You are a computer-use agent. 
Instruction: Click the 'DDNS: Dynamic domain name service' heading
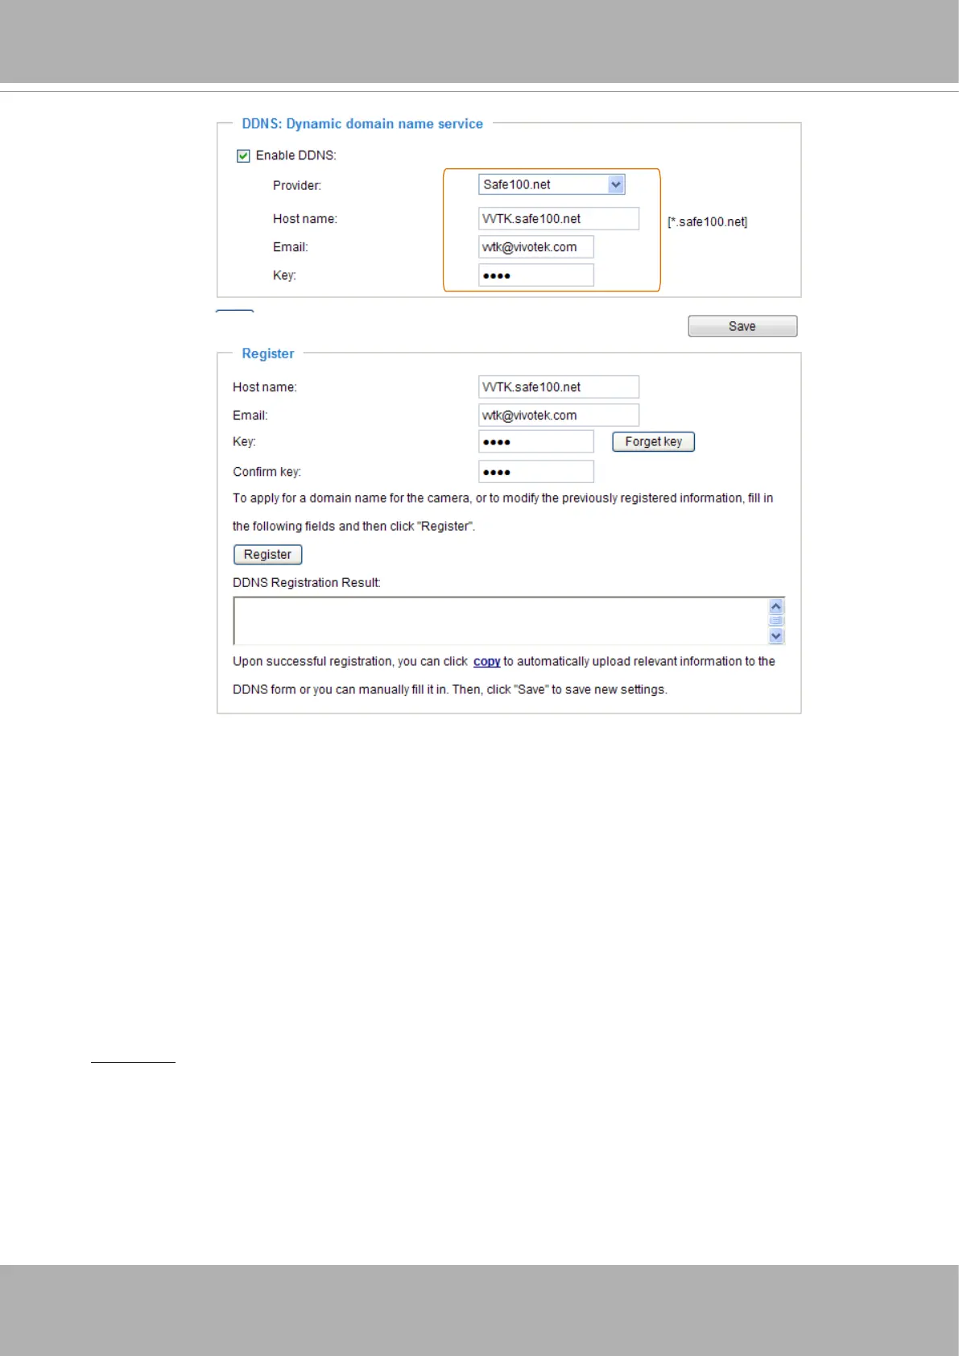[x=362, y=124]
